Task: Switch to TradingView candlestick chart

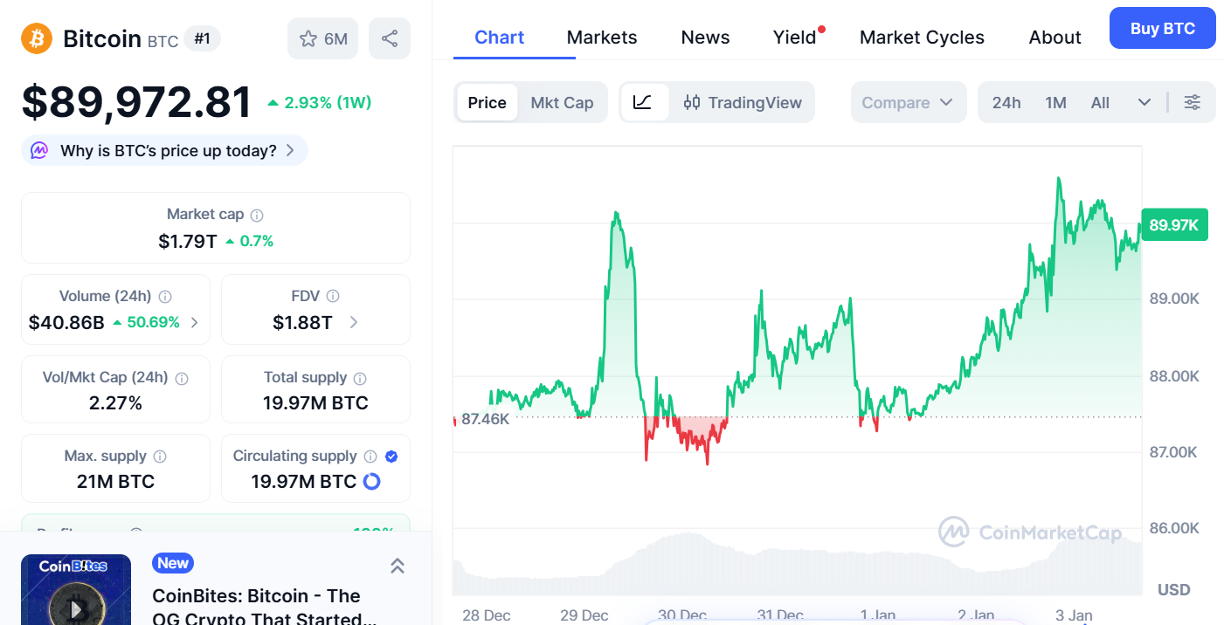Action: 743,102
